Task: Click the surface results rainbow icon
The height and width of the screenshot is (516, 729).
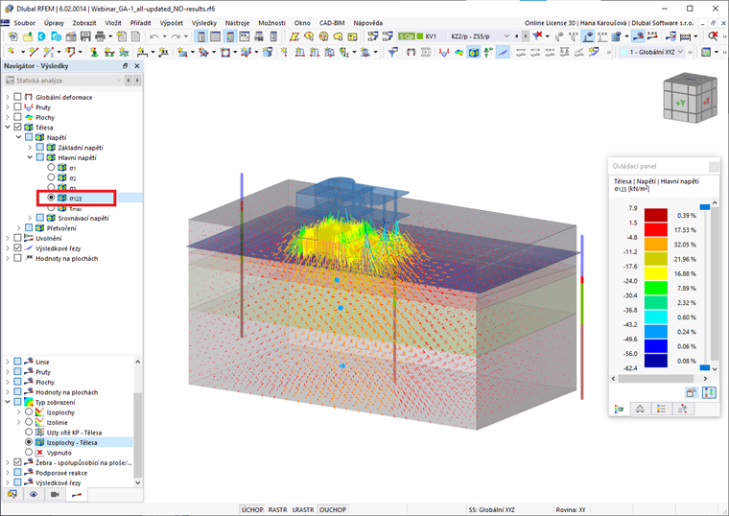Action: tap(459, 52)
